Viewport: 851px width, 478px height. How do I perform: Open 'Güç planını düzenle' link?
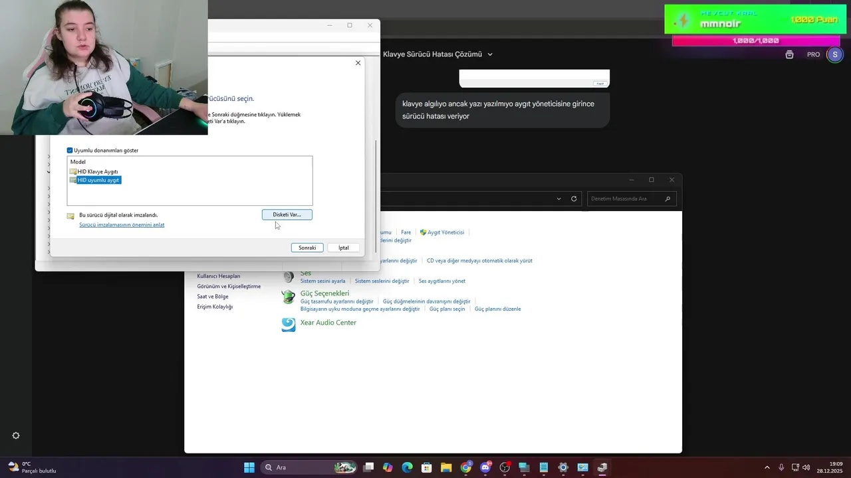497,309
